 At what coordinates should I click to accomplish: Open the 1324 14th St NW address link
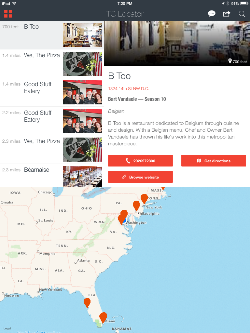tap(129, 88)
